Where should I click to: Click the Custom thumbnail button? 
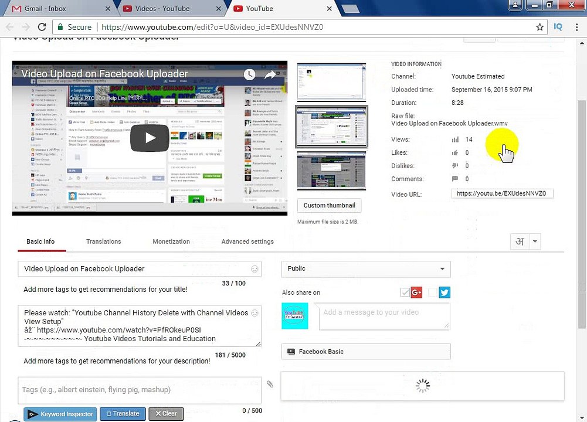coord(330,205)
